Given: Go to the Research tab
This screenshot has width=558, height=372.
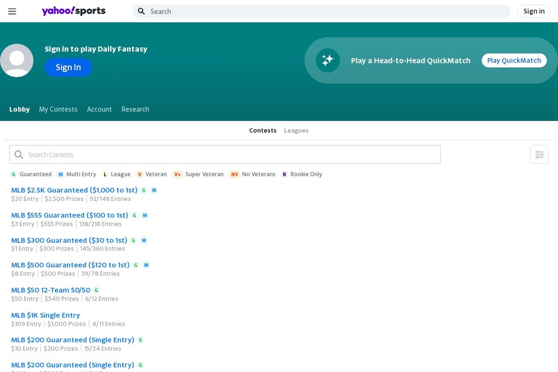Looking at the screenshot, I should 135,109.
